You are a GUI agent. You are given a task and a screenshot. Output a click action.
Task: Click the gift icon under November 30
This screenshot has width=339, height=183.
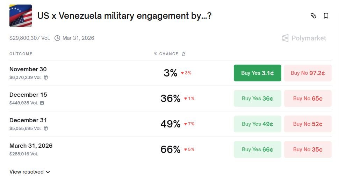[46, 78]
